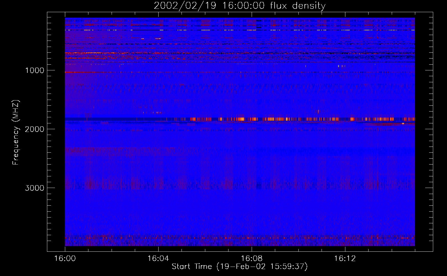
Task: Click the 16:00 time tick label
Action: 65,259
